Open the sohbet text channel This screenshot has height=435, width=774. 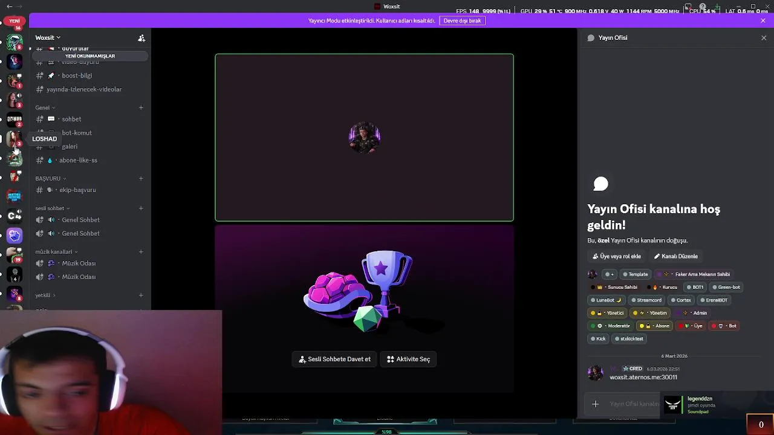pyautogui.click(x=89, y=119)
